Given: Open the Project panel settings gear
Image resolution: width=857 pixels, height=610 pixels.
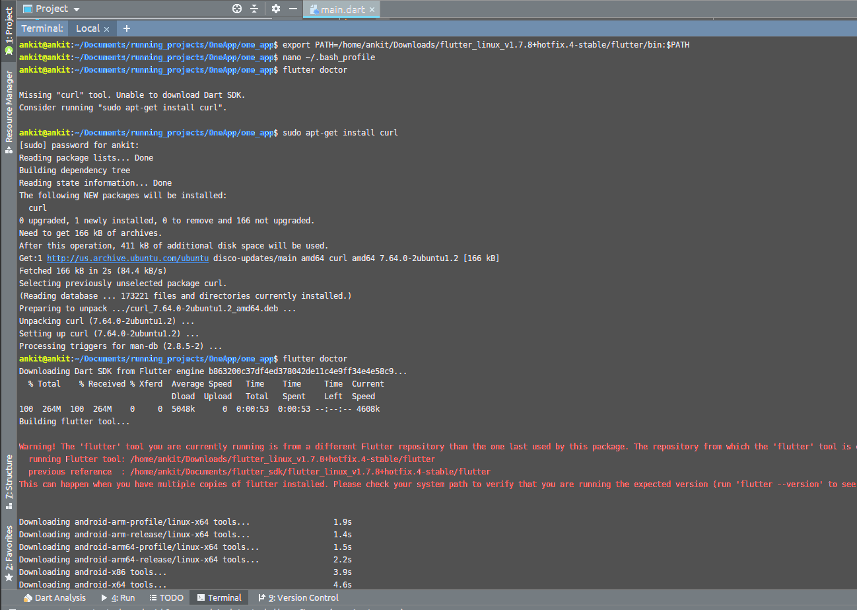Looking at the screenshot, I should pos(276,9).
